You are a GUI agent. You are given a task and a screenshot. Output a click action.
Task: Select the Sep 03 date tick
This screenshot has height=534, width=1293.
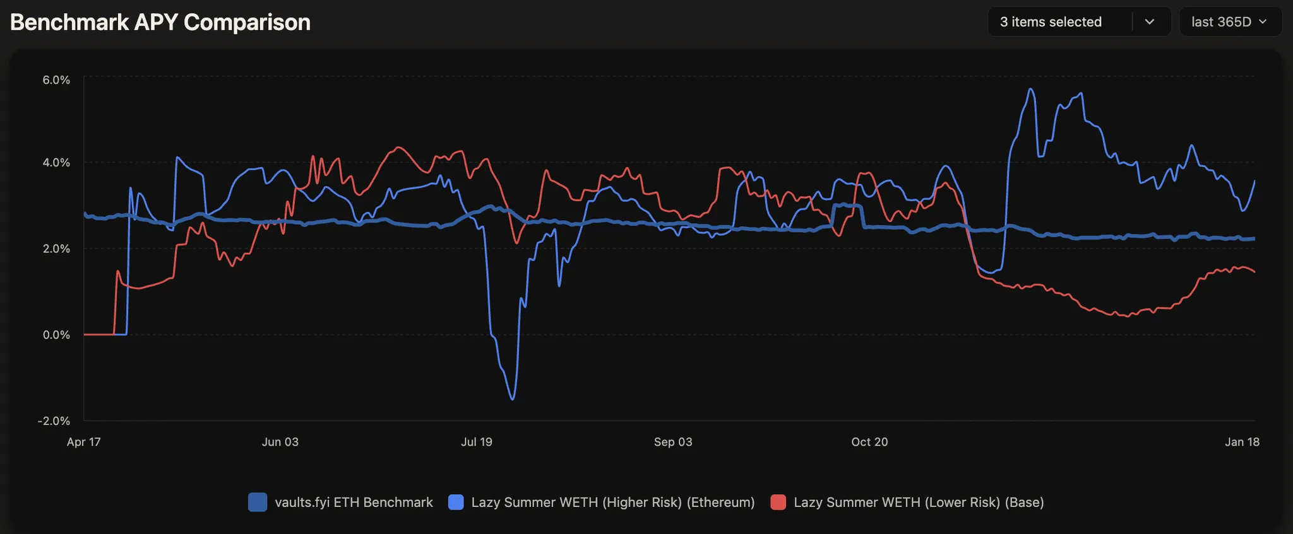click(x=673, y=442)
